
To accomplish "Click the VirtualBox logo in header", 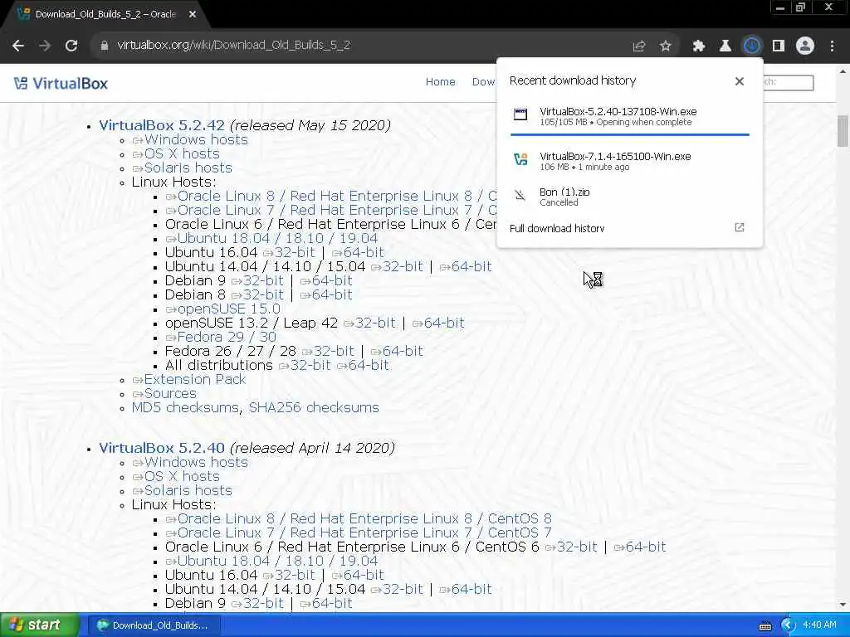I will click(x=61, y=84).
